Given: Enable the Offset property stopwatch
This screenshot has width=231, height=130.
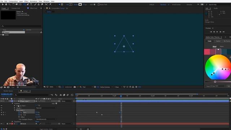Looking at the screenshot, I should tap(19, 117).
